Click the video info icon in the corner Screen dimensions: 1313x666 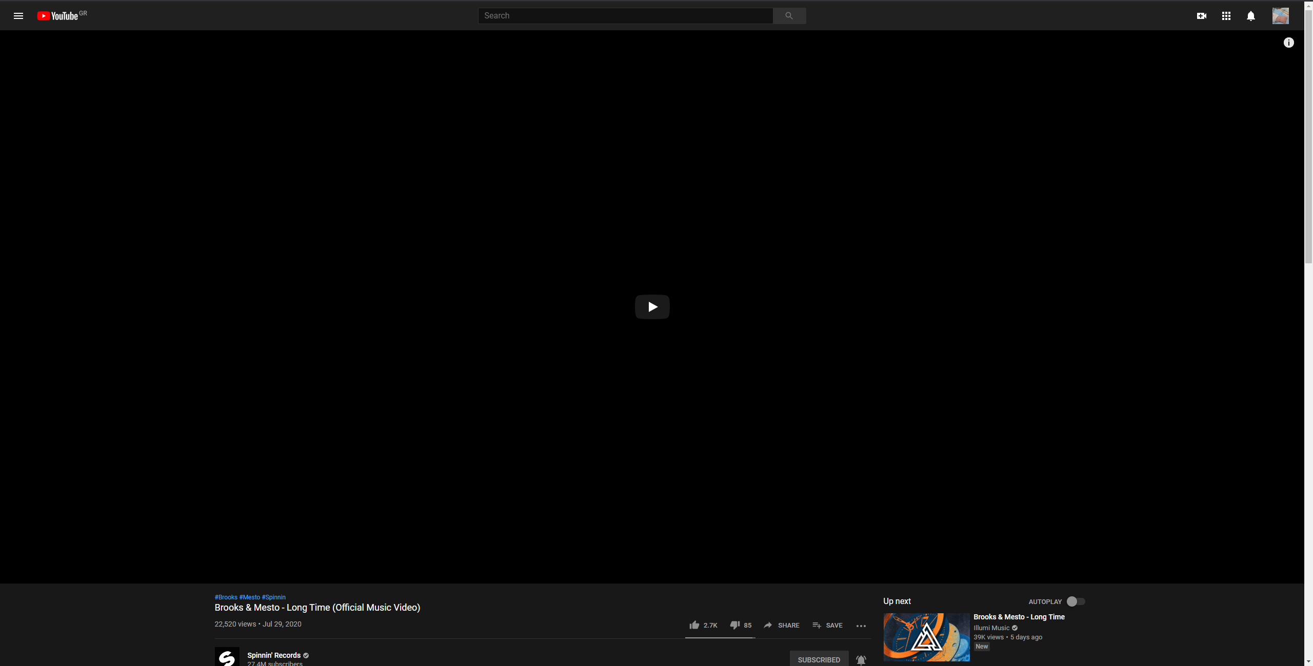pyautogui.click(x=1289, y=42)
